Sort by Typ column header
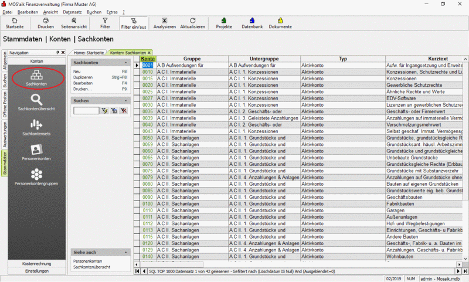Viewport: 469px width, 282px height. (343, 59)
